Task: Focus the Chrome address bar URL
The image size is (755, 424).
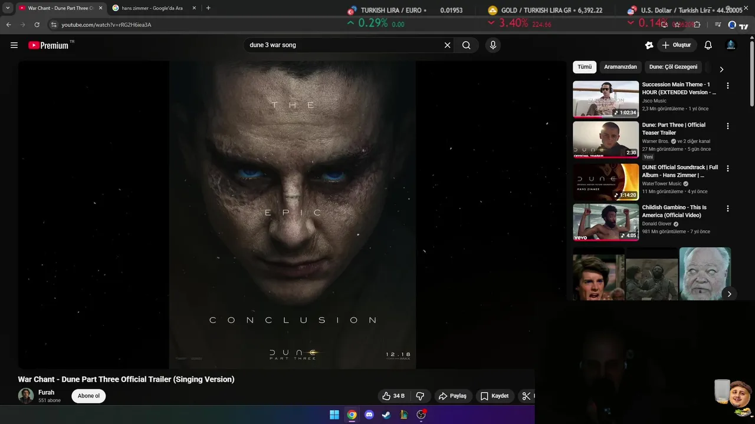Action: coord(106,25)
